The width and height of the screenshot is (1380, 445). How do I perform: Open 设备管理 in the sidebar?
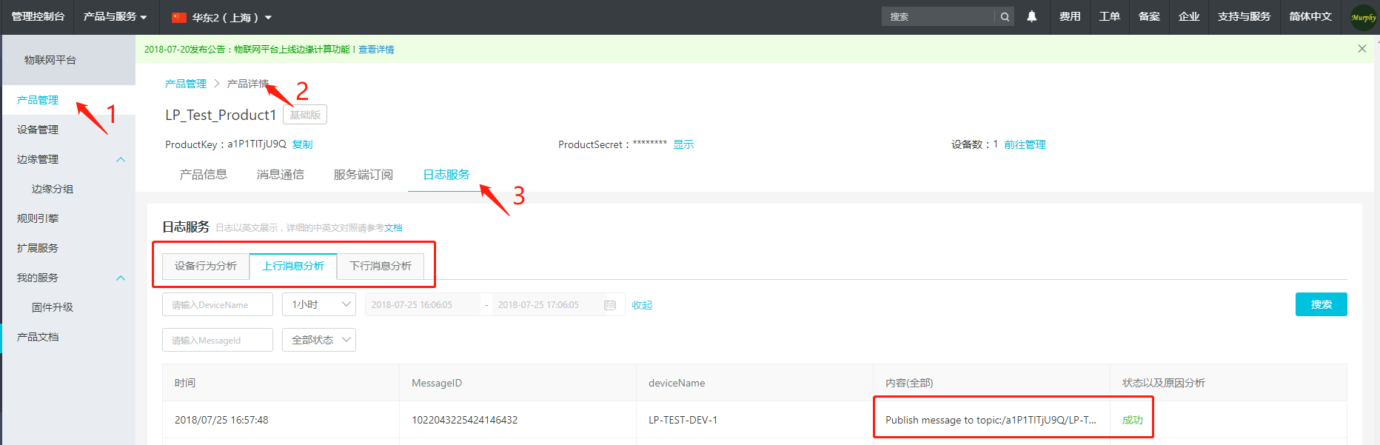[38, 130]
